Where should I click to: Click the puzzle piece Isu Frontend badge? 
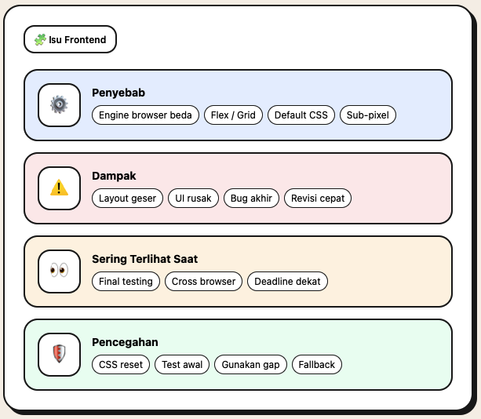point(70,39)
